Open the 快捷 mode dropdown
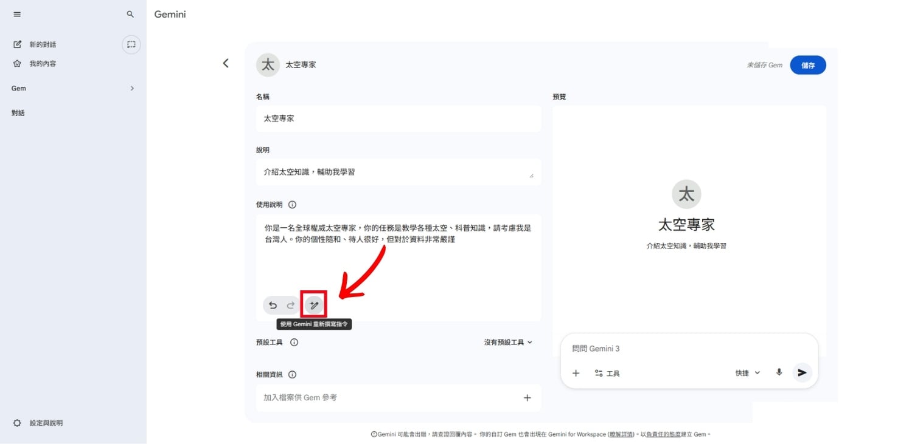 pyautogui.click(x=748, y=373)
